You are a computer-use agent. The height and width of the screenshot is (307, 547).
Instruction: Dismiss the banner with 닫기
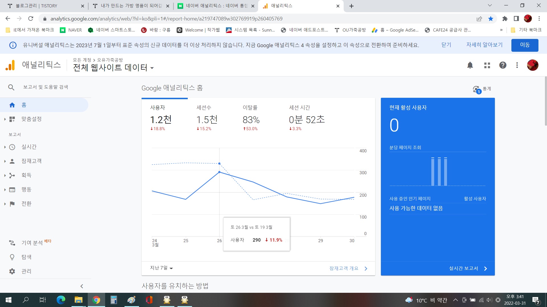point(446,45)
